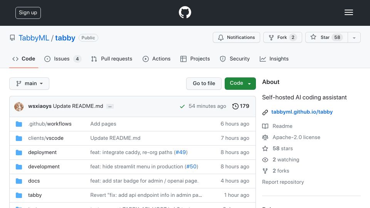Open the pull request #49 link
The width and height of the screenshot is (370, 208).
(x=181, y=153)
